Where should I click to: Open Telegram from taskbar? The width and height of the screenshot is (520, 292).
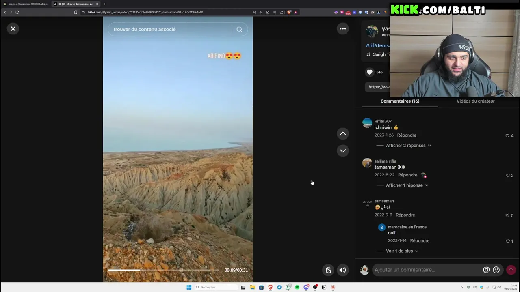(279, 287)
